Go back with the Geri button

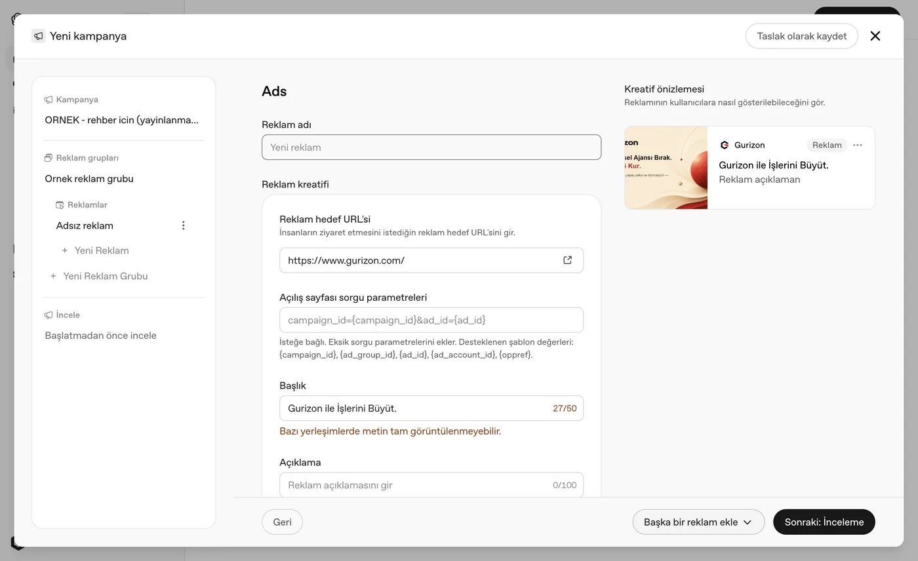(283, 522)
